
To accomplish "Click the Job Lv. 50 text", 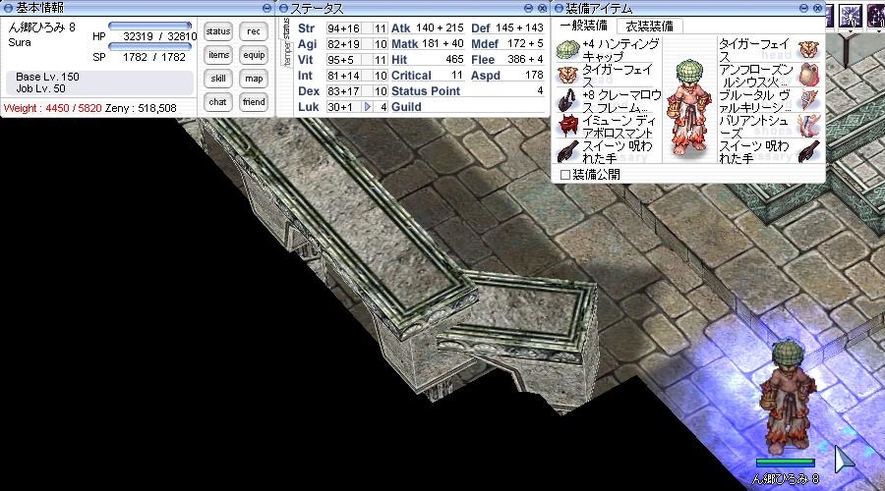I will click(40, 88).
